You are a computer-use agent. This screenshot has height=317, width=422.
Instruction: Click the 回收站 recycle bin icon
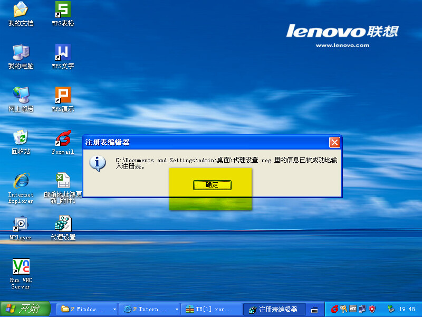tap(21, 138)
